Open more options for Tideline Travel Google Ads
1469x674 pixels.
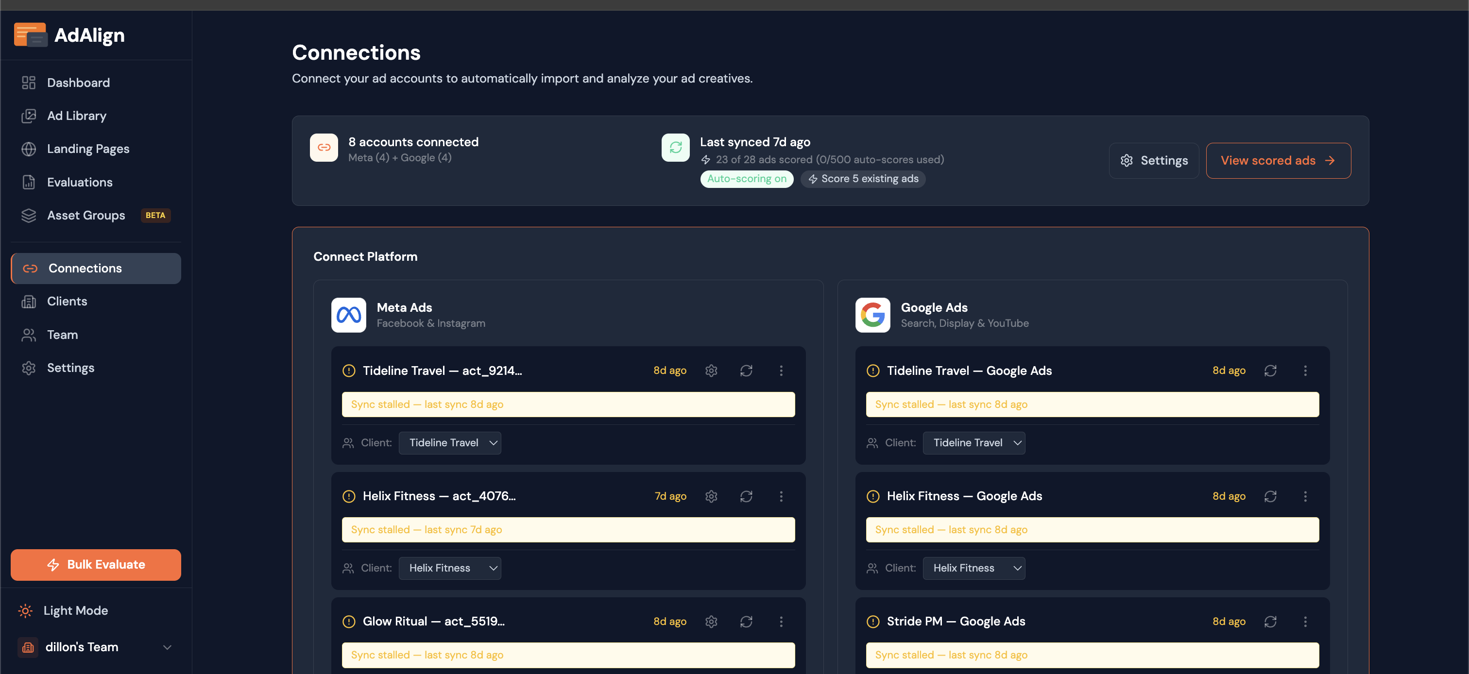click(1305, 371)
